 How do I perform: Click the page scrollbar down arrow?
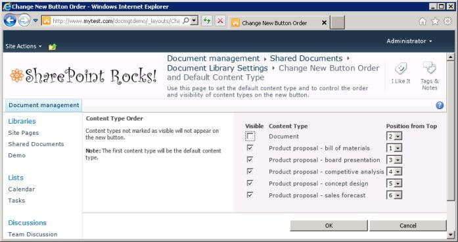click(x=450, y=234)
